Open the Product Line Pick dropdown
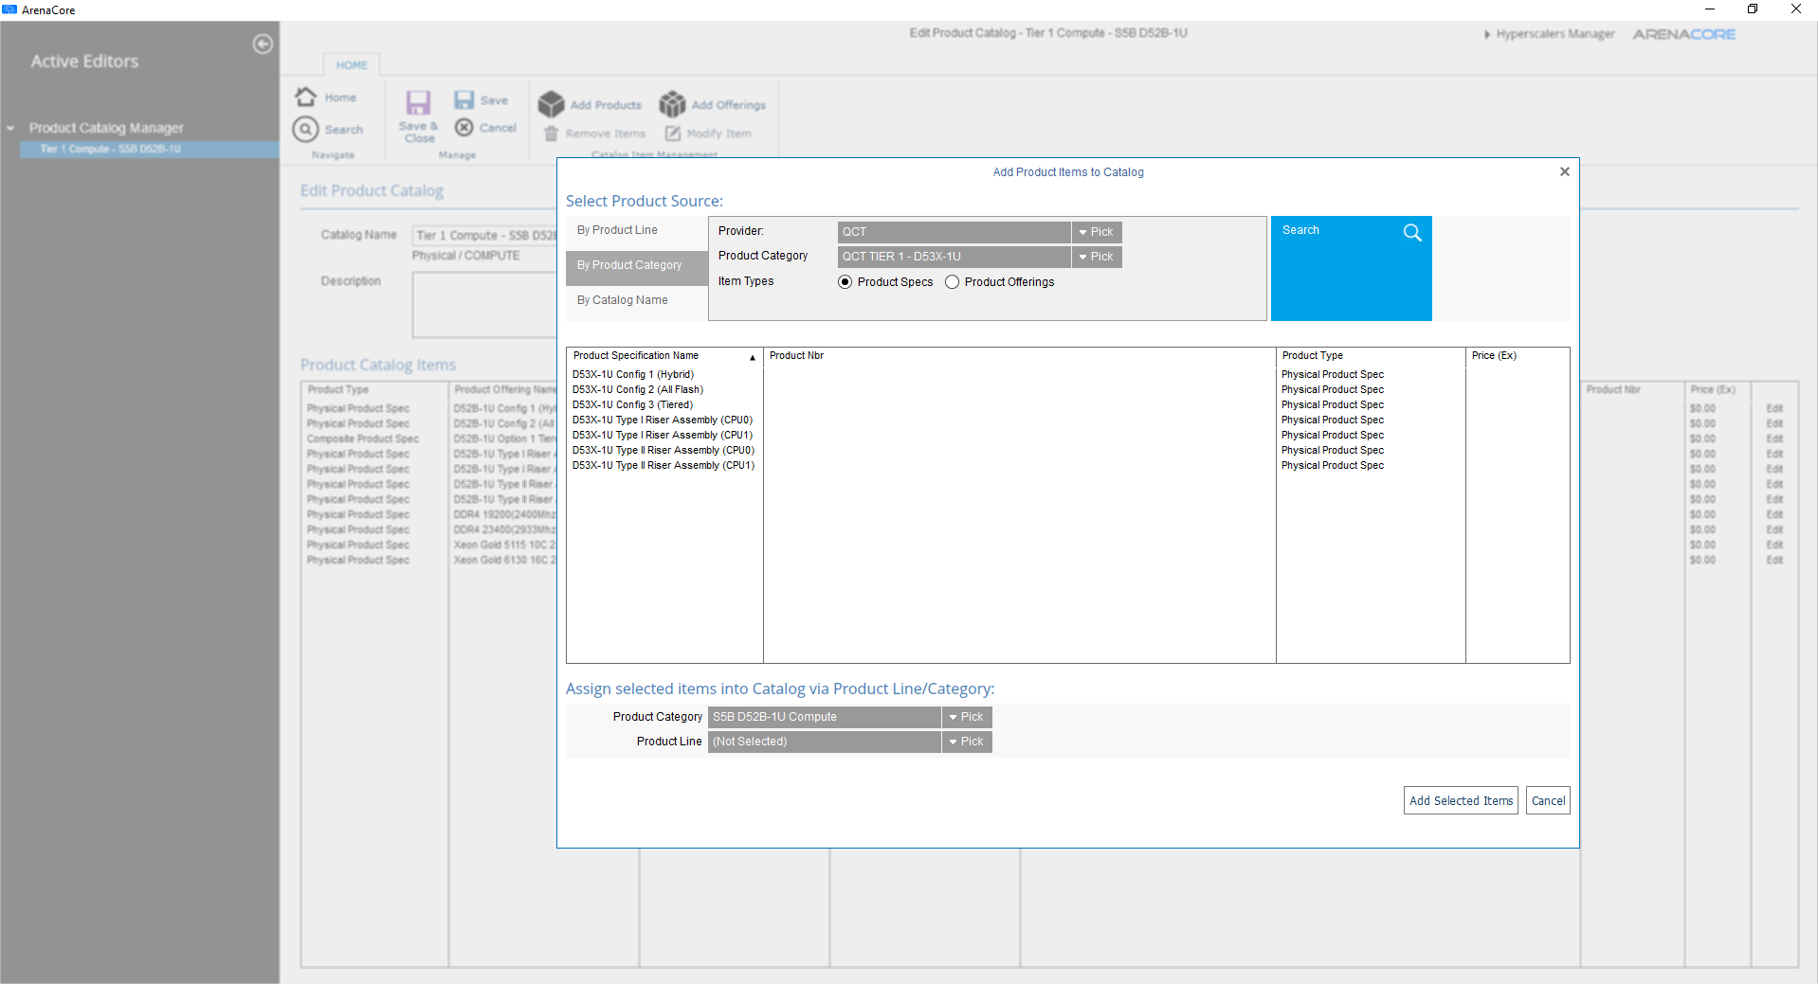 [967, 742]
